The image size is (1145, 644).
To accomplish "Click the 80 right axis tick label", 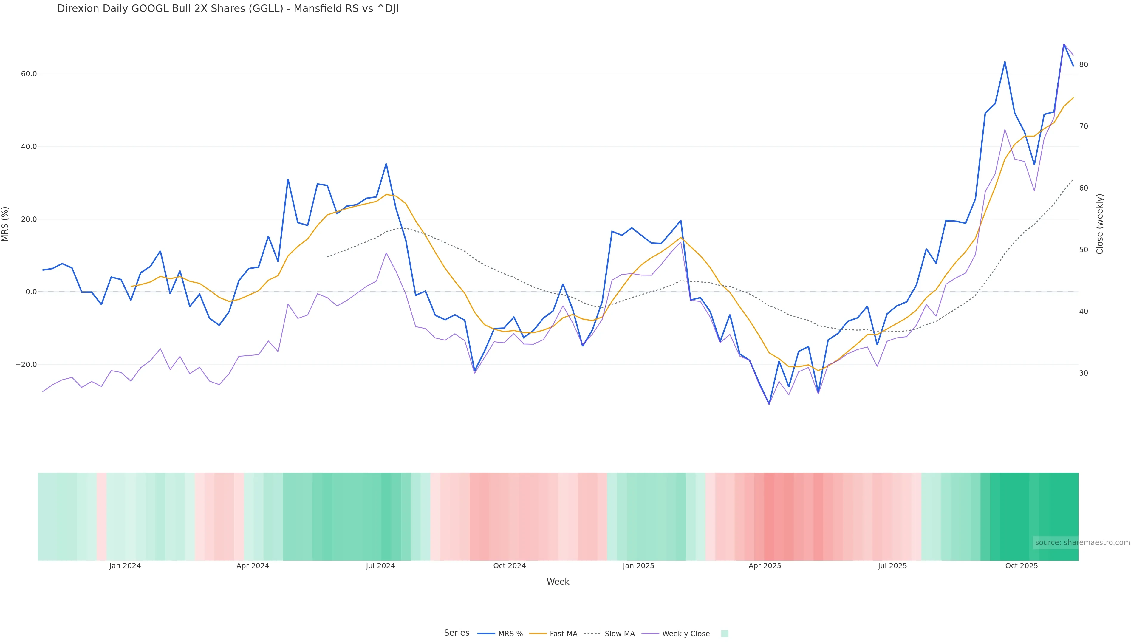I will (x=1084, y=65).
